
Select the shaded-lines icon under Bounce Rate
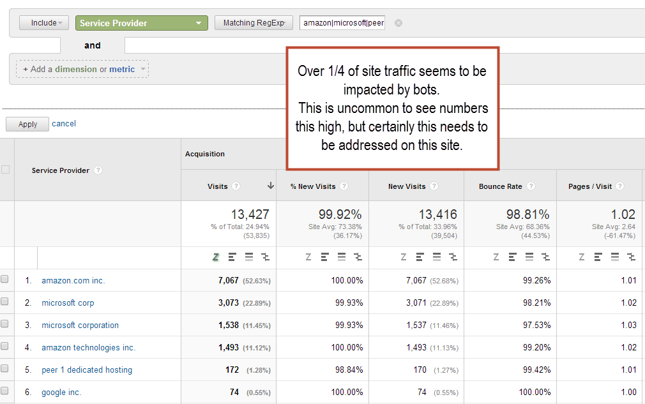point(529,257)
